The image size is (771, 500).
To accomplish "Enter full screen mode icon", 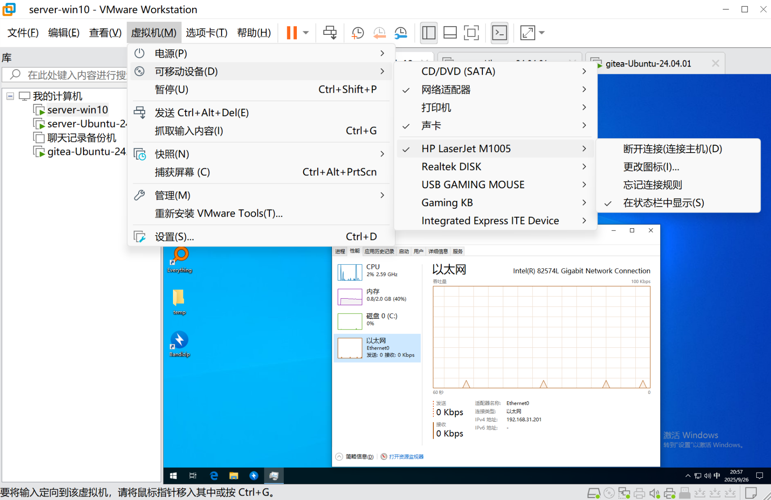I will pyautogui.click(x=471, y=33).
